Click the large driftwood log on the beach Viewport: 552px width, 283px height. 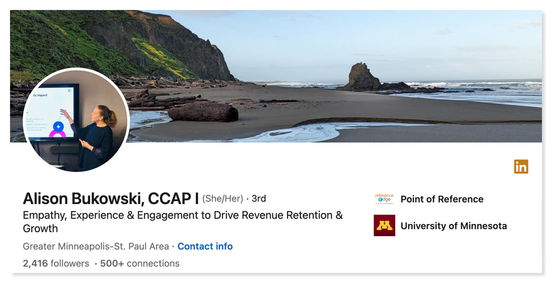point(203,112)
